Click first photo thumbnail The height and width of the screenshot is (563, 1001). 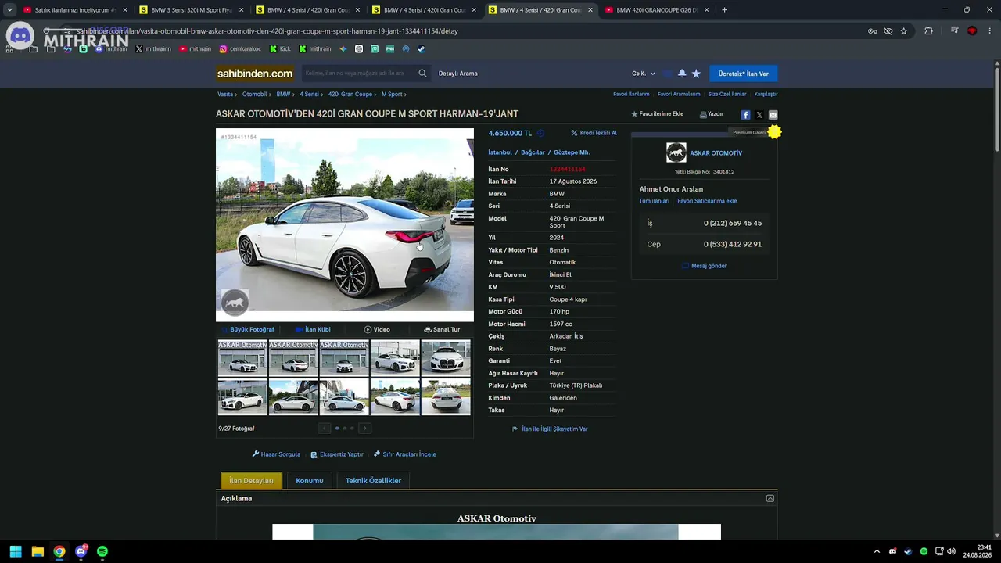pyautogui.click(x=242, y=357)
